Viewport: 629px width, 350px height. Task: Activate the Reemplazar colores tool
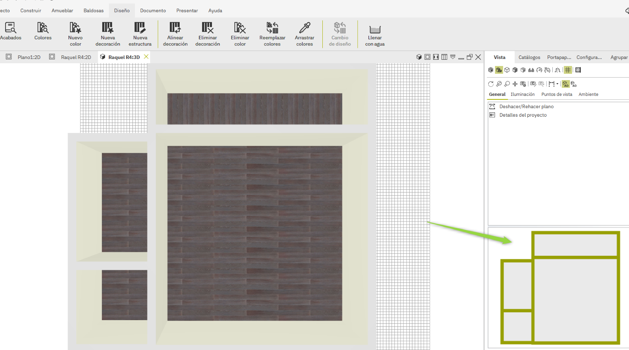click(x=272, y=34)
